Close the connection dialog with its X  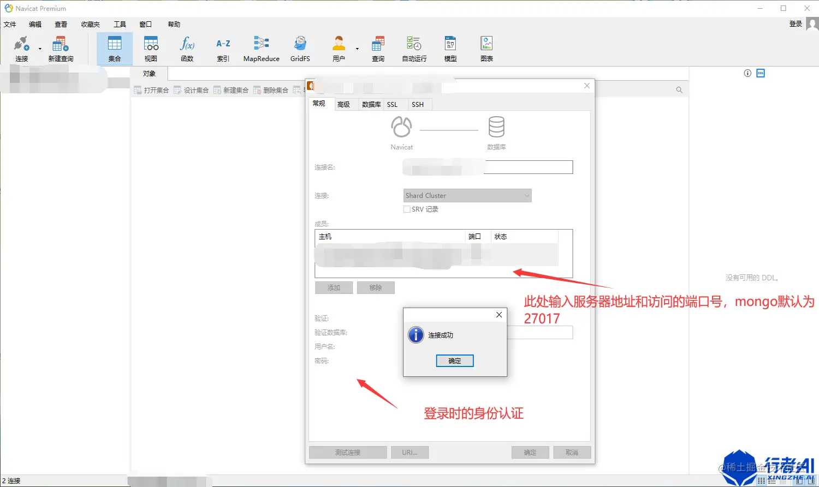click(587, 86)
